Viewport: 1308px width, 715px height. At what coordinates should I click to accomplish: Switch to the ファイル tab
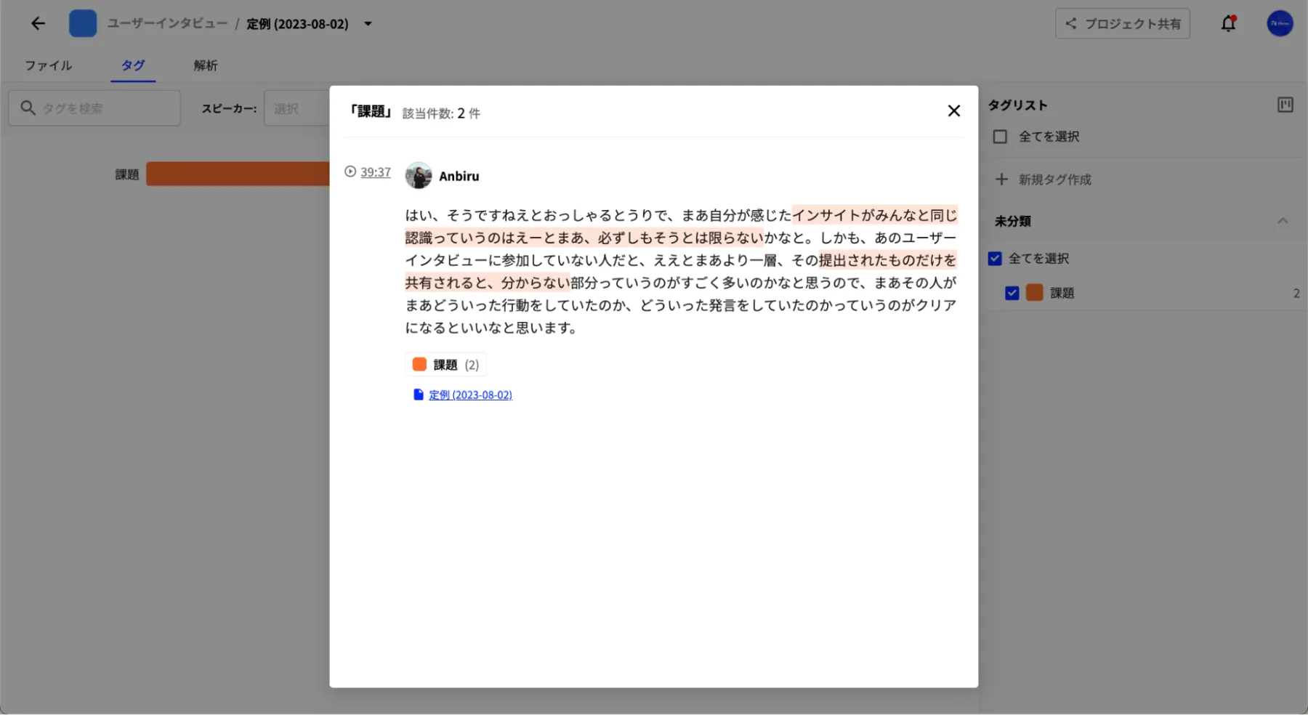click(49, 65)
